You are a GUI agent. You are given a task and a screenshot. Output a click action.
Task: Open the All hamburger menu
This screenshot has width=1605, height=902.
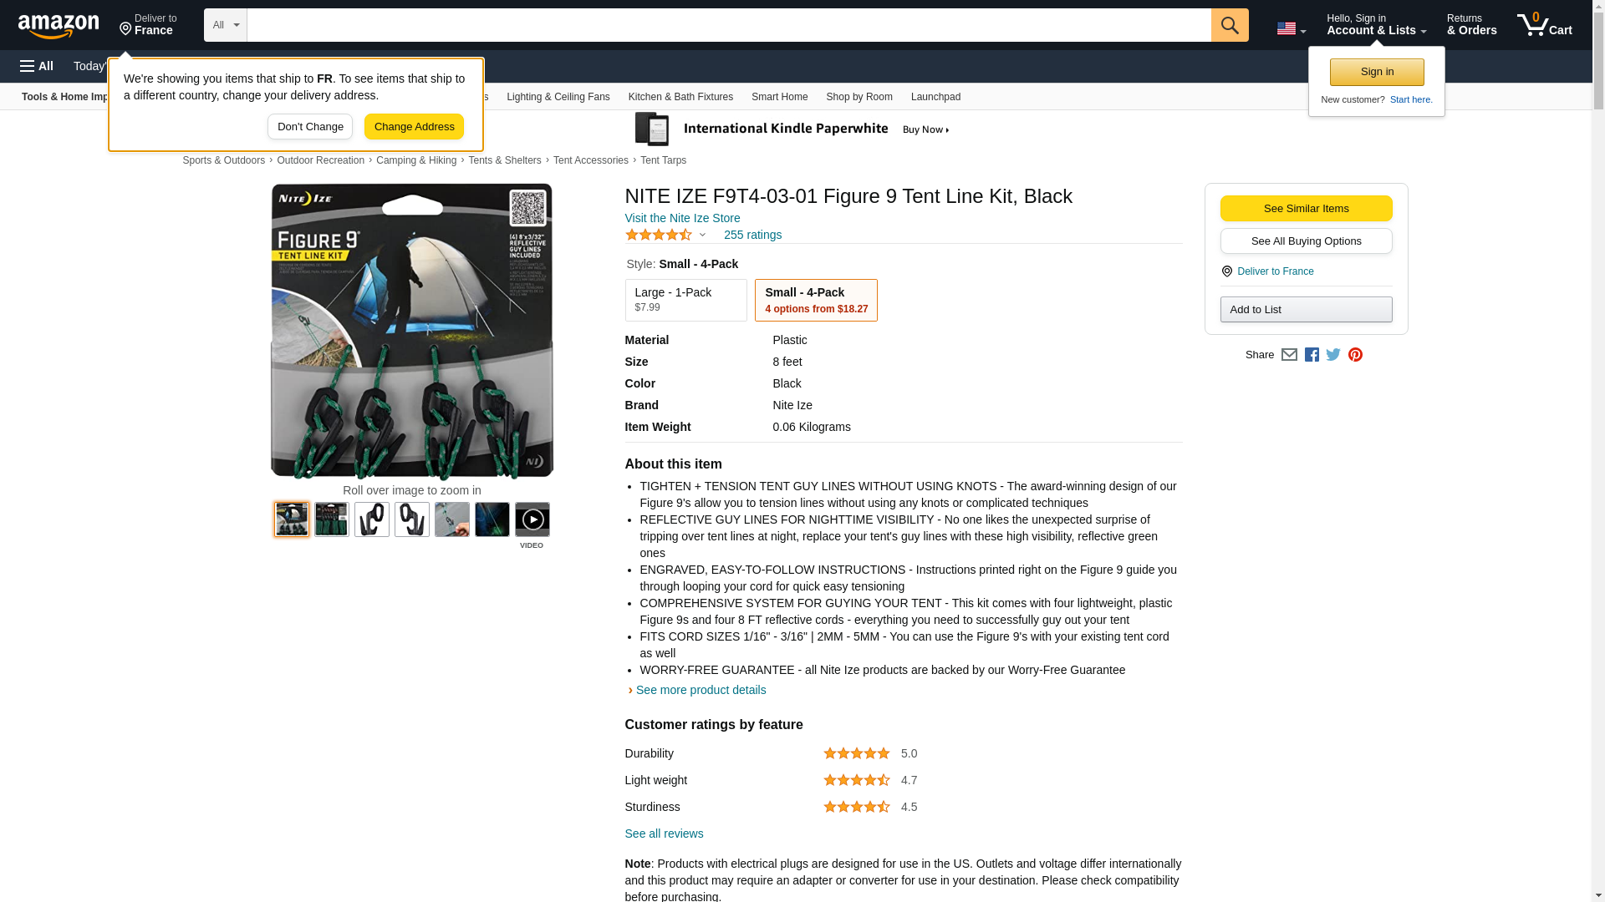pyautogui.click(x=37, y=66)
